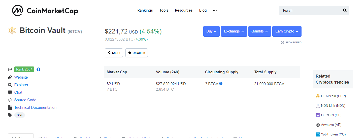
Task: Click the 2.854 BTC volume value
Action: 165,89
